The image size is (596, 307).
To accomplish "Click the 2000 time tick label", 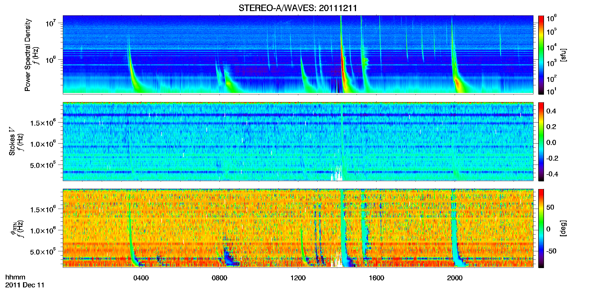I will click(x=455, y=278).
